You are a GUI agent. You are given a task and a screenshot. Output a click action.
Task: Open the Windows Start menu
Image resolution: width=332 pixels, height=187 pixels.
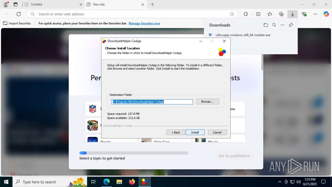(x=6, y=182)
